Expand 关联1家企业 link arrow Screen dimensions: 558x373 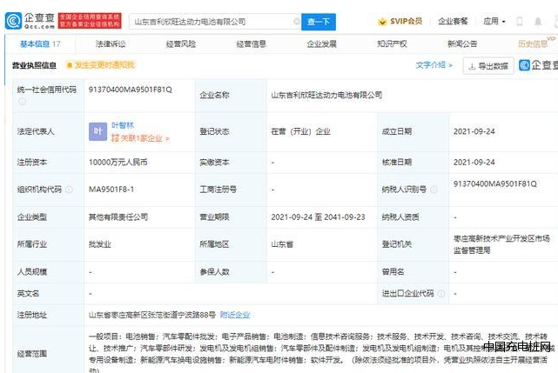[167, 138]
